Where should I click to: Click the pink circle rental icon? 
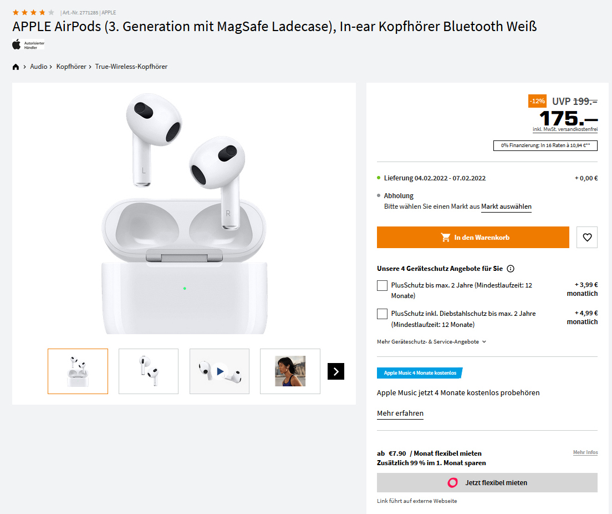(x=453, y=483)
